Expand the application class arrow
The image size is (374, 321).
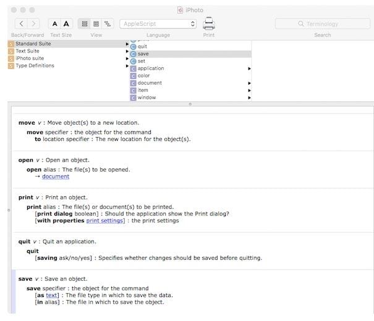click(x=249, y=69)
